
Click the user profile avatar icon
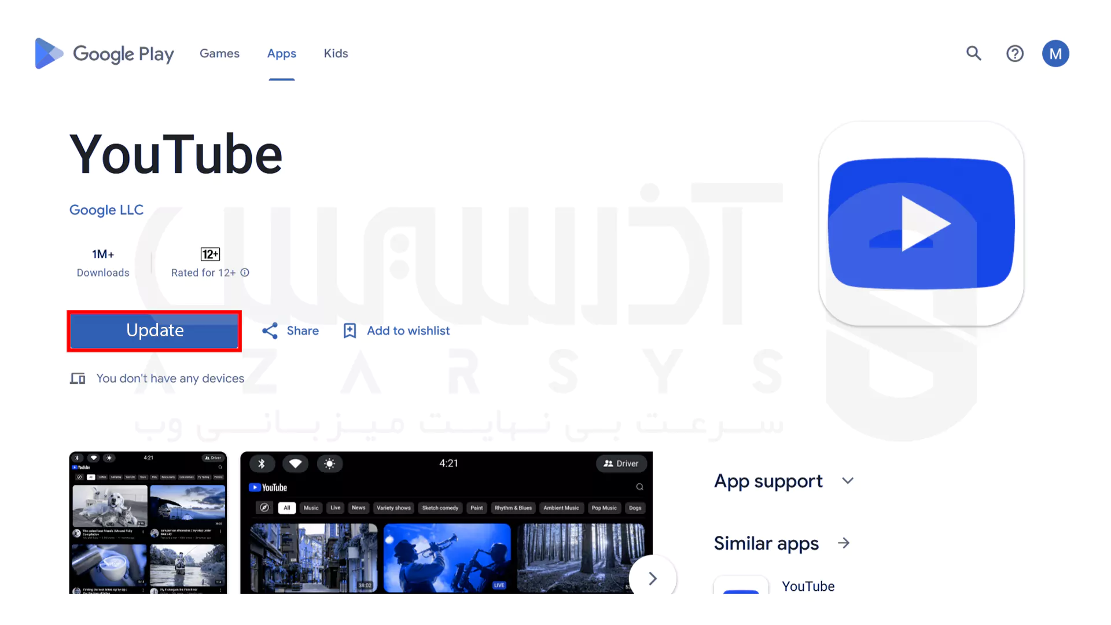click(1055, 53)
